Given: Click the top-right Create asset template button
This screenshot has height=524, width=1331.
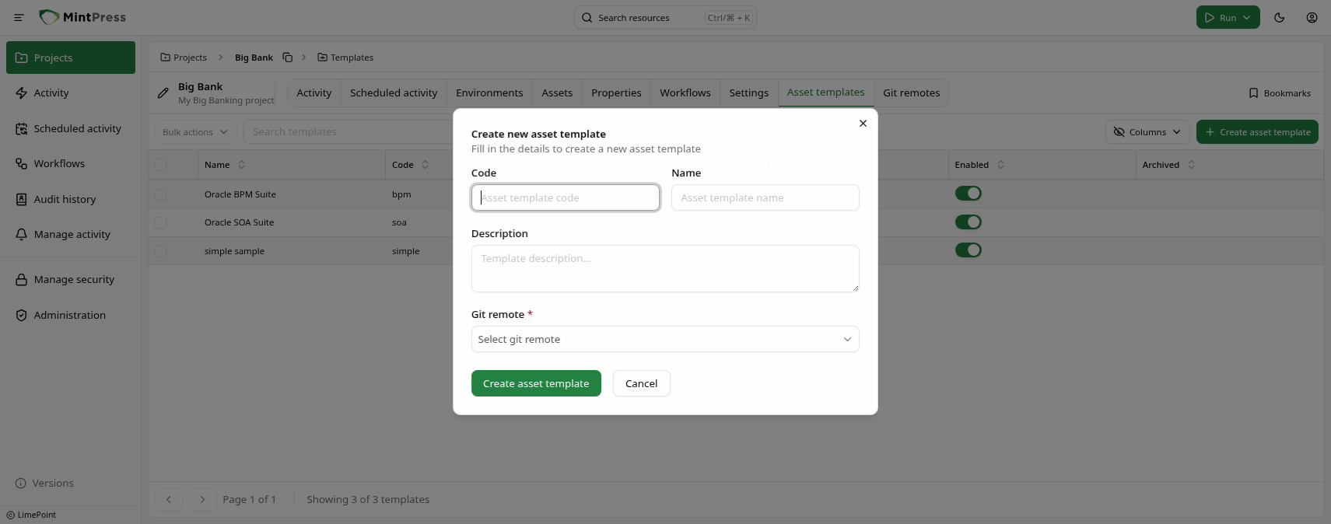Looking at the screenshot, I should [1257, 132].
